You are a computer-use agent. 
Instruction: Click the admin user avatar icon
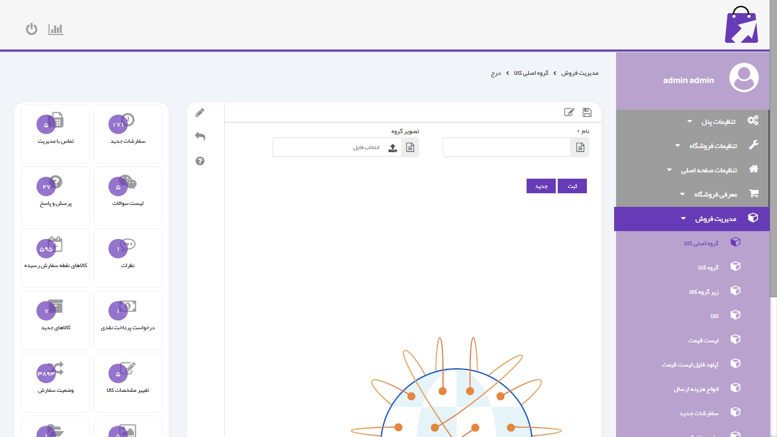coord(743,78)
